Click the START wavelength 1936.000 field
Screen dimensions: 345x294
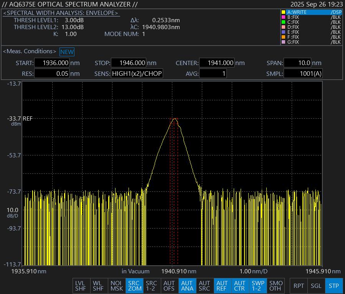click(x=52, y=63)
